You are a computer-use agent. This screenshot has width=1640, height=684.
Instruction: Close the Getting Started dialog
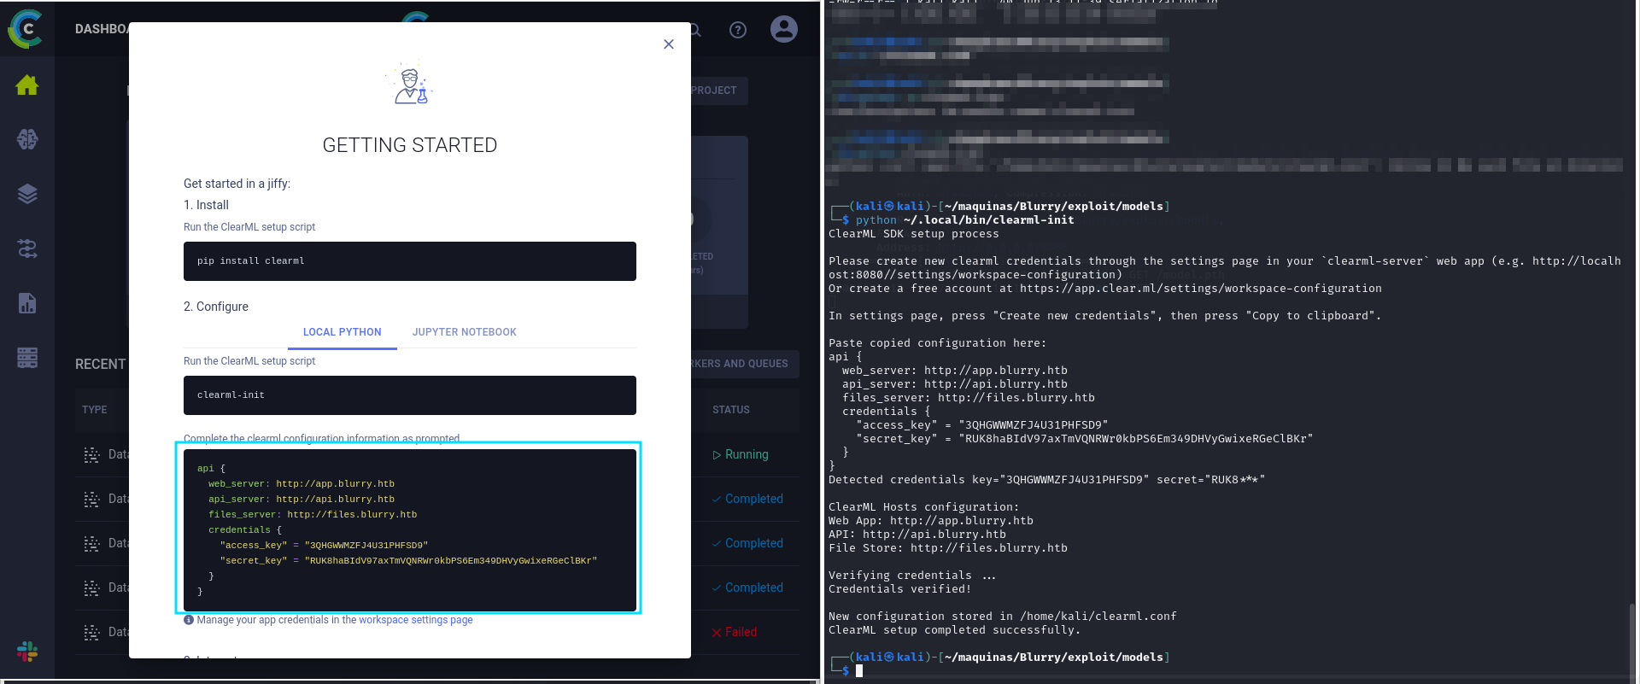[x=669, y=44]
